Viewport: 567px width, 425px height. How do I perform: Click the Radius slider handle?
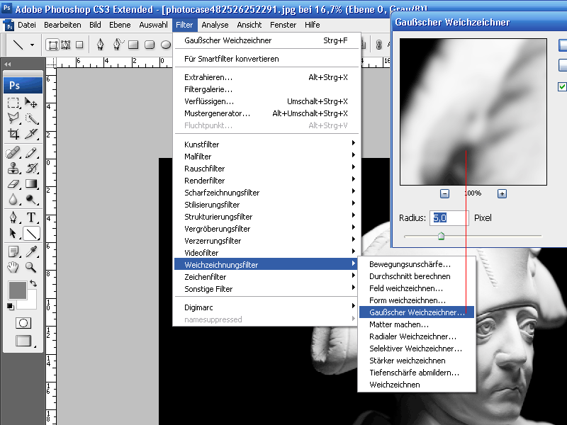441,237
